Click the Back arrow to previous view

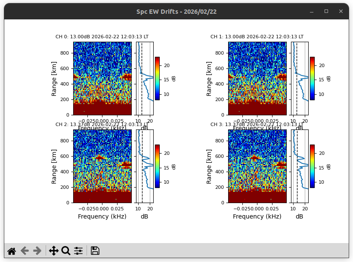25,251
